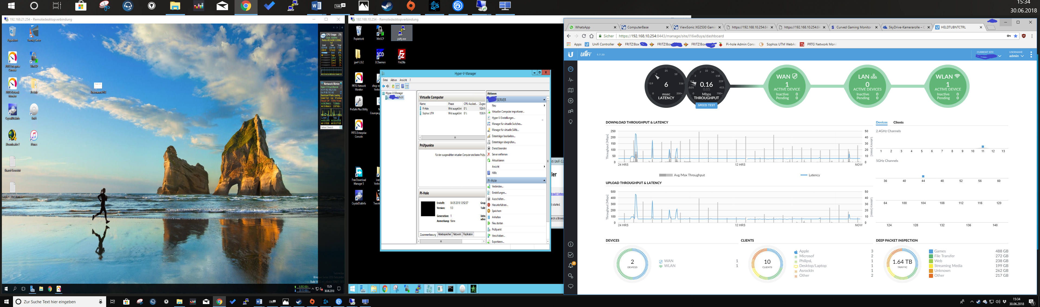Collapse the Pi-Hole actions section

tap(544, 181)
